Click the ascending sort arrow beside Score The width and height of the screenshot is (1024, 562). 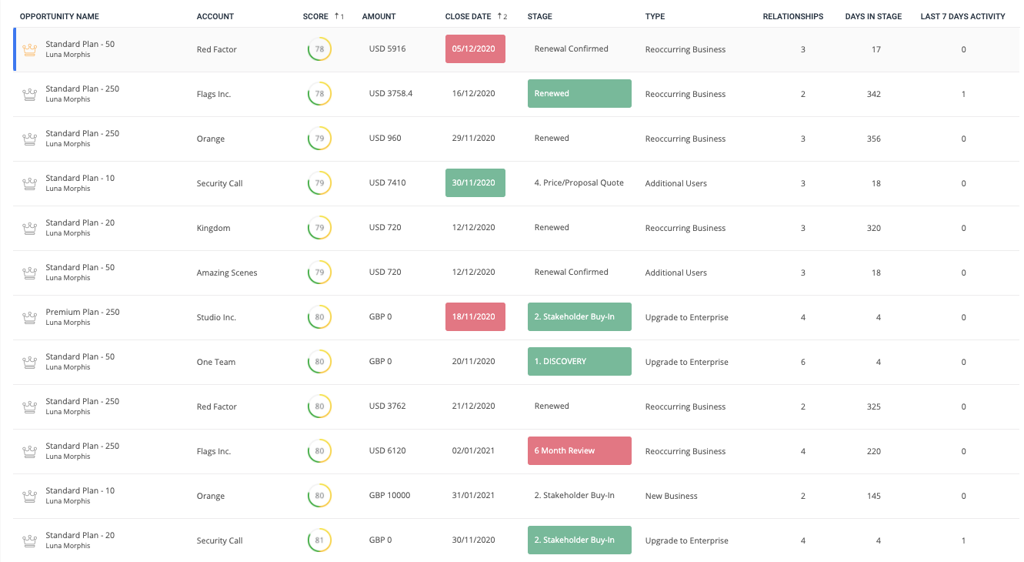[336, 16]
